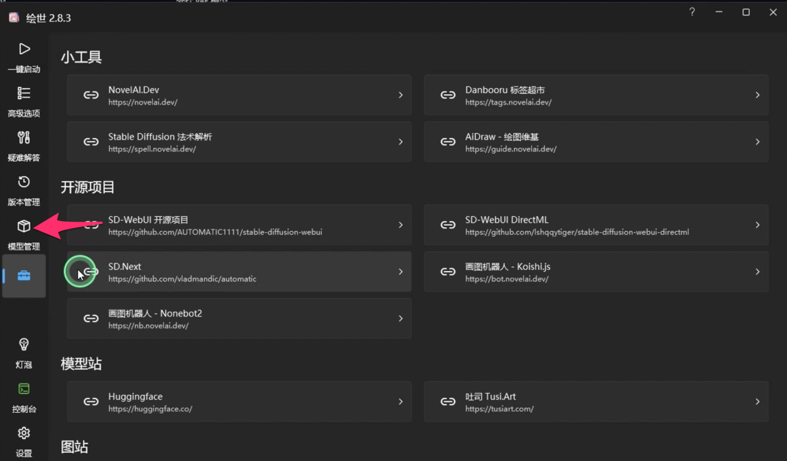Open the 控制台 console page
787x461 pixels.
(x=24, y=397)
